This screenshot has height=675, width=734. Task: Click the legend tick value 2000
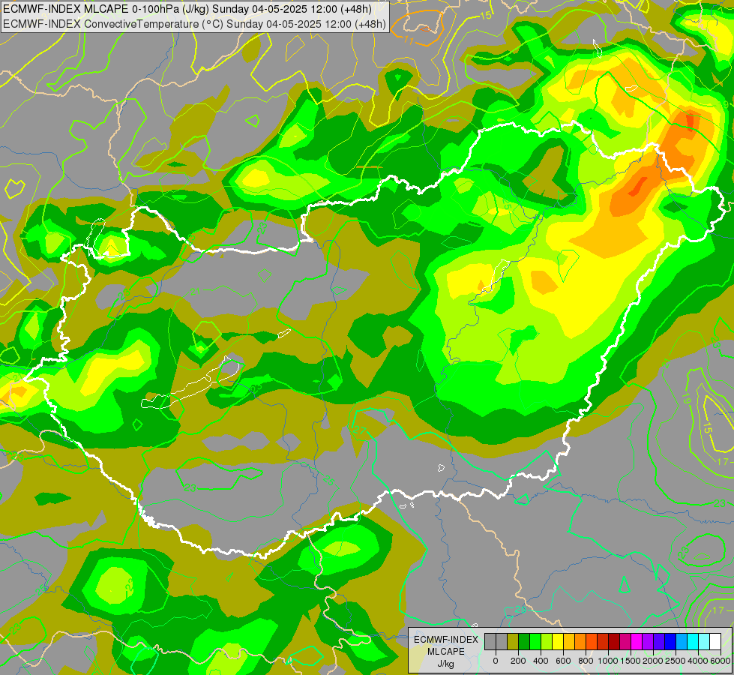pyautogui.click(x=653, y=661)
